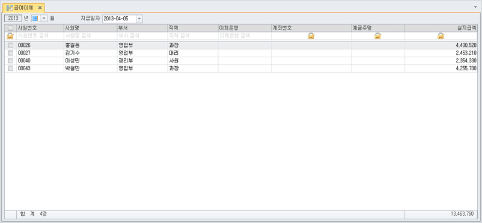The width and height of the screenshot is (482, 223).
Task: Toggle the select-all checkbox in the header
Action: 10,28
